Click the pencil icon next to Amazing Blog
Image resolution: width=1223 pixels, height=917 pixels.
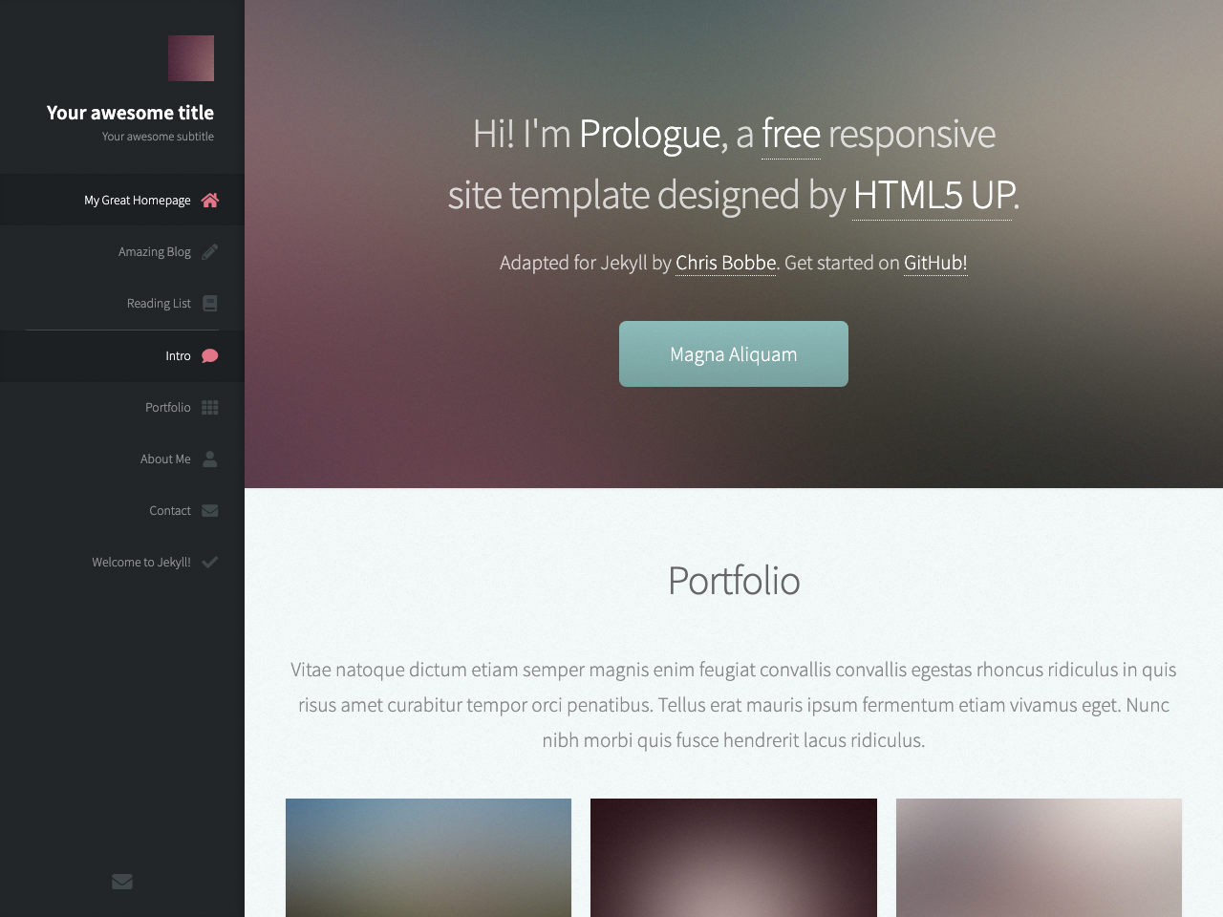pos(210,251)
